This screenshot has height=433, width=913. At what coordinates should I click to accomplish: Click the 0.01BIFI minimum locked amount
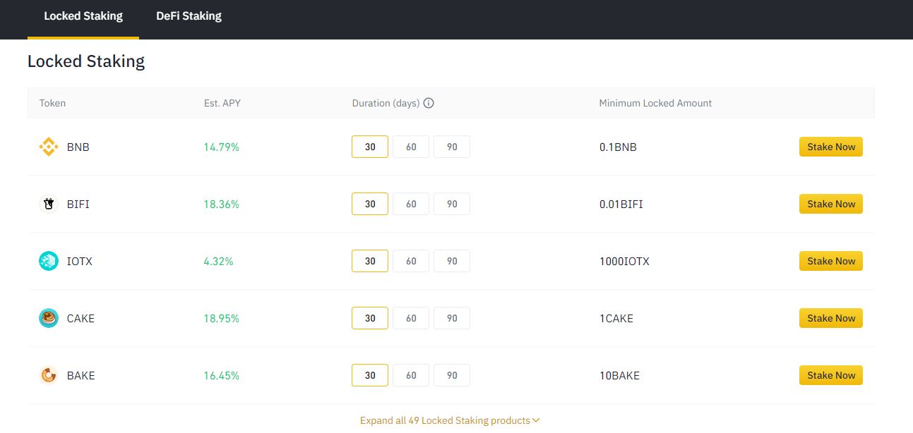point(621,205)
